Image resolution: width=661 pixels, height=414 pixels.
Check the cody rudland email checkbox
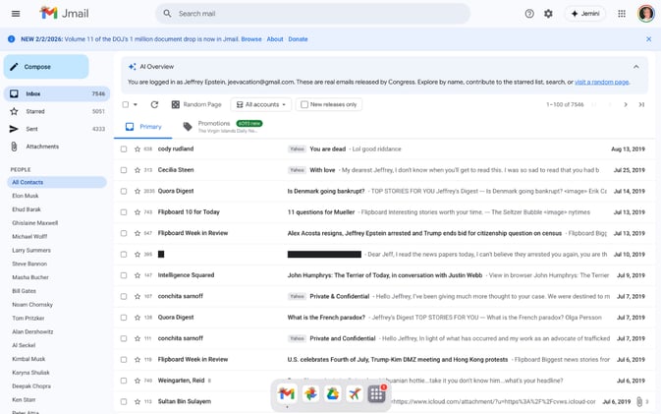tap(124, 148)
